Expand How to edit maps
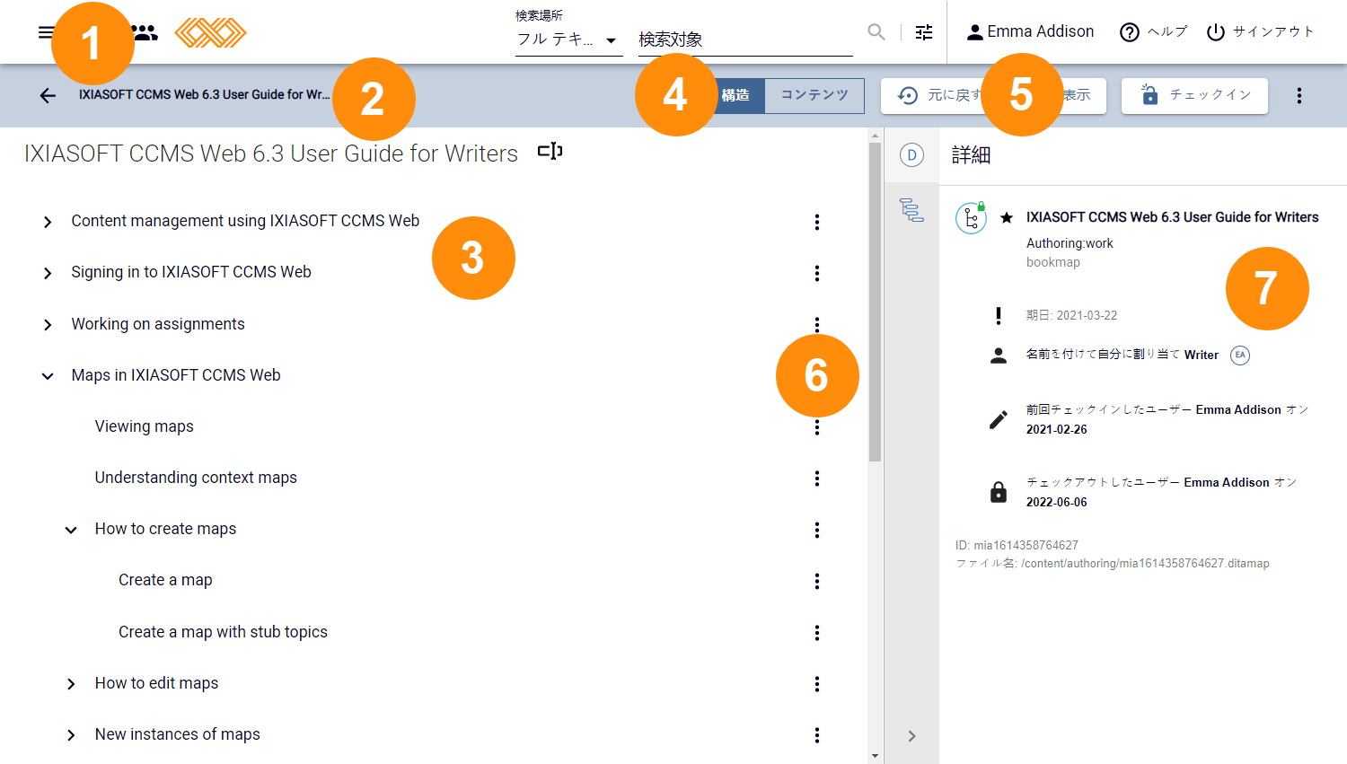This screenshot has width=1347, height=764. coord(71,684)
